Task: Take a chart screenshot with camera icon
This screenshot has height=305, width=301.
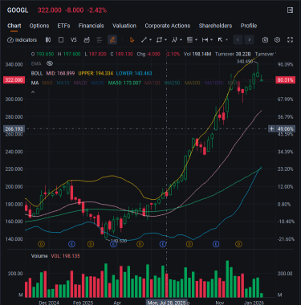Action: 265,40
